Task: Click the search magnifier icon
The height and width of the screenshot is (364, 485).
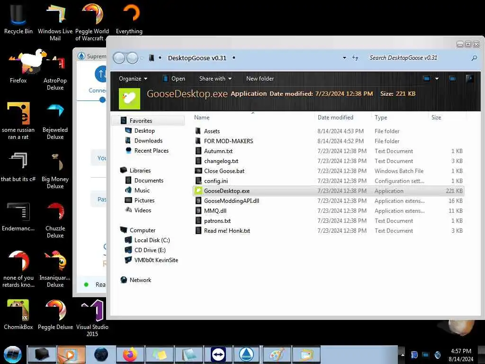Action: 474,58
